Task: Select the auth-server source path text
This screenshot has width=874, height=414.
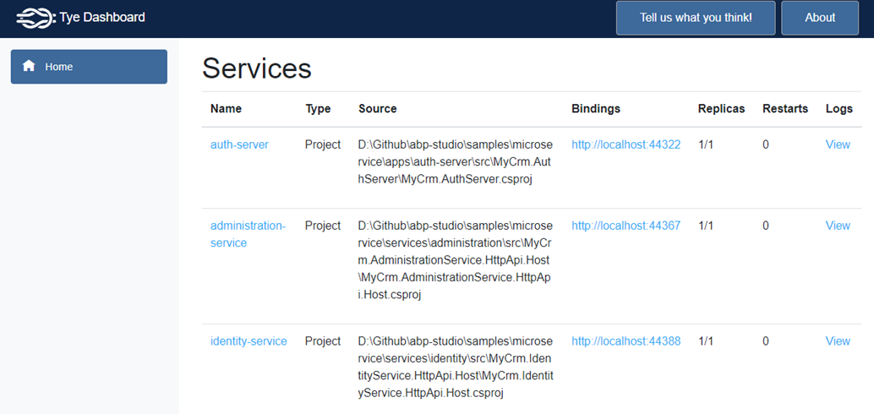Action: click(456, 162)
